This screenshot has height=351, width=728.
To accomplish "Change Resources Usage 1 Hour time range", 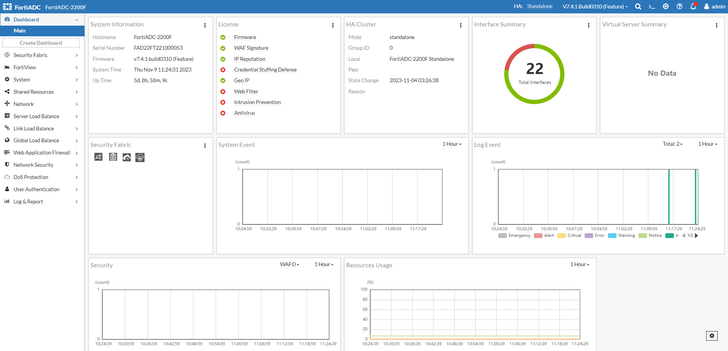I will 580,265.
